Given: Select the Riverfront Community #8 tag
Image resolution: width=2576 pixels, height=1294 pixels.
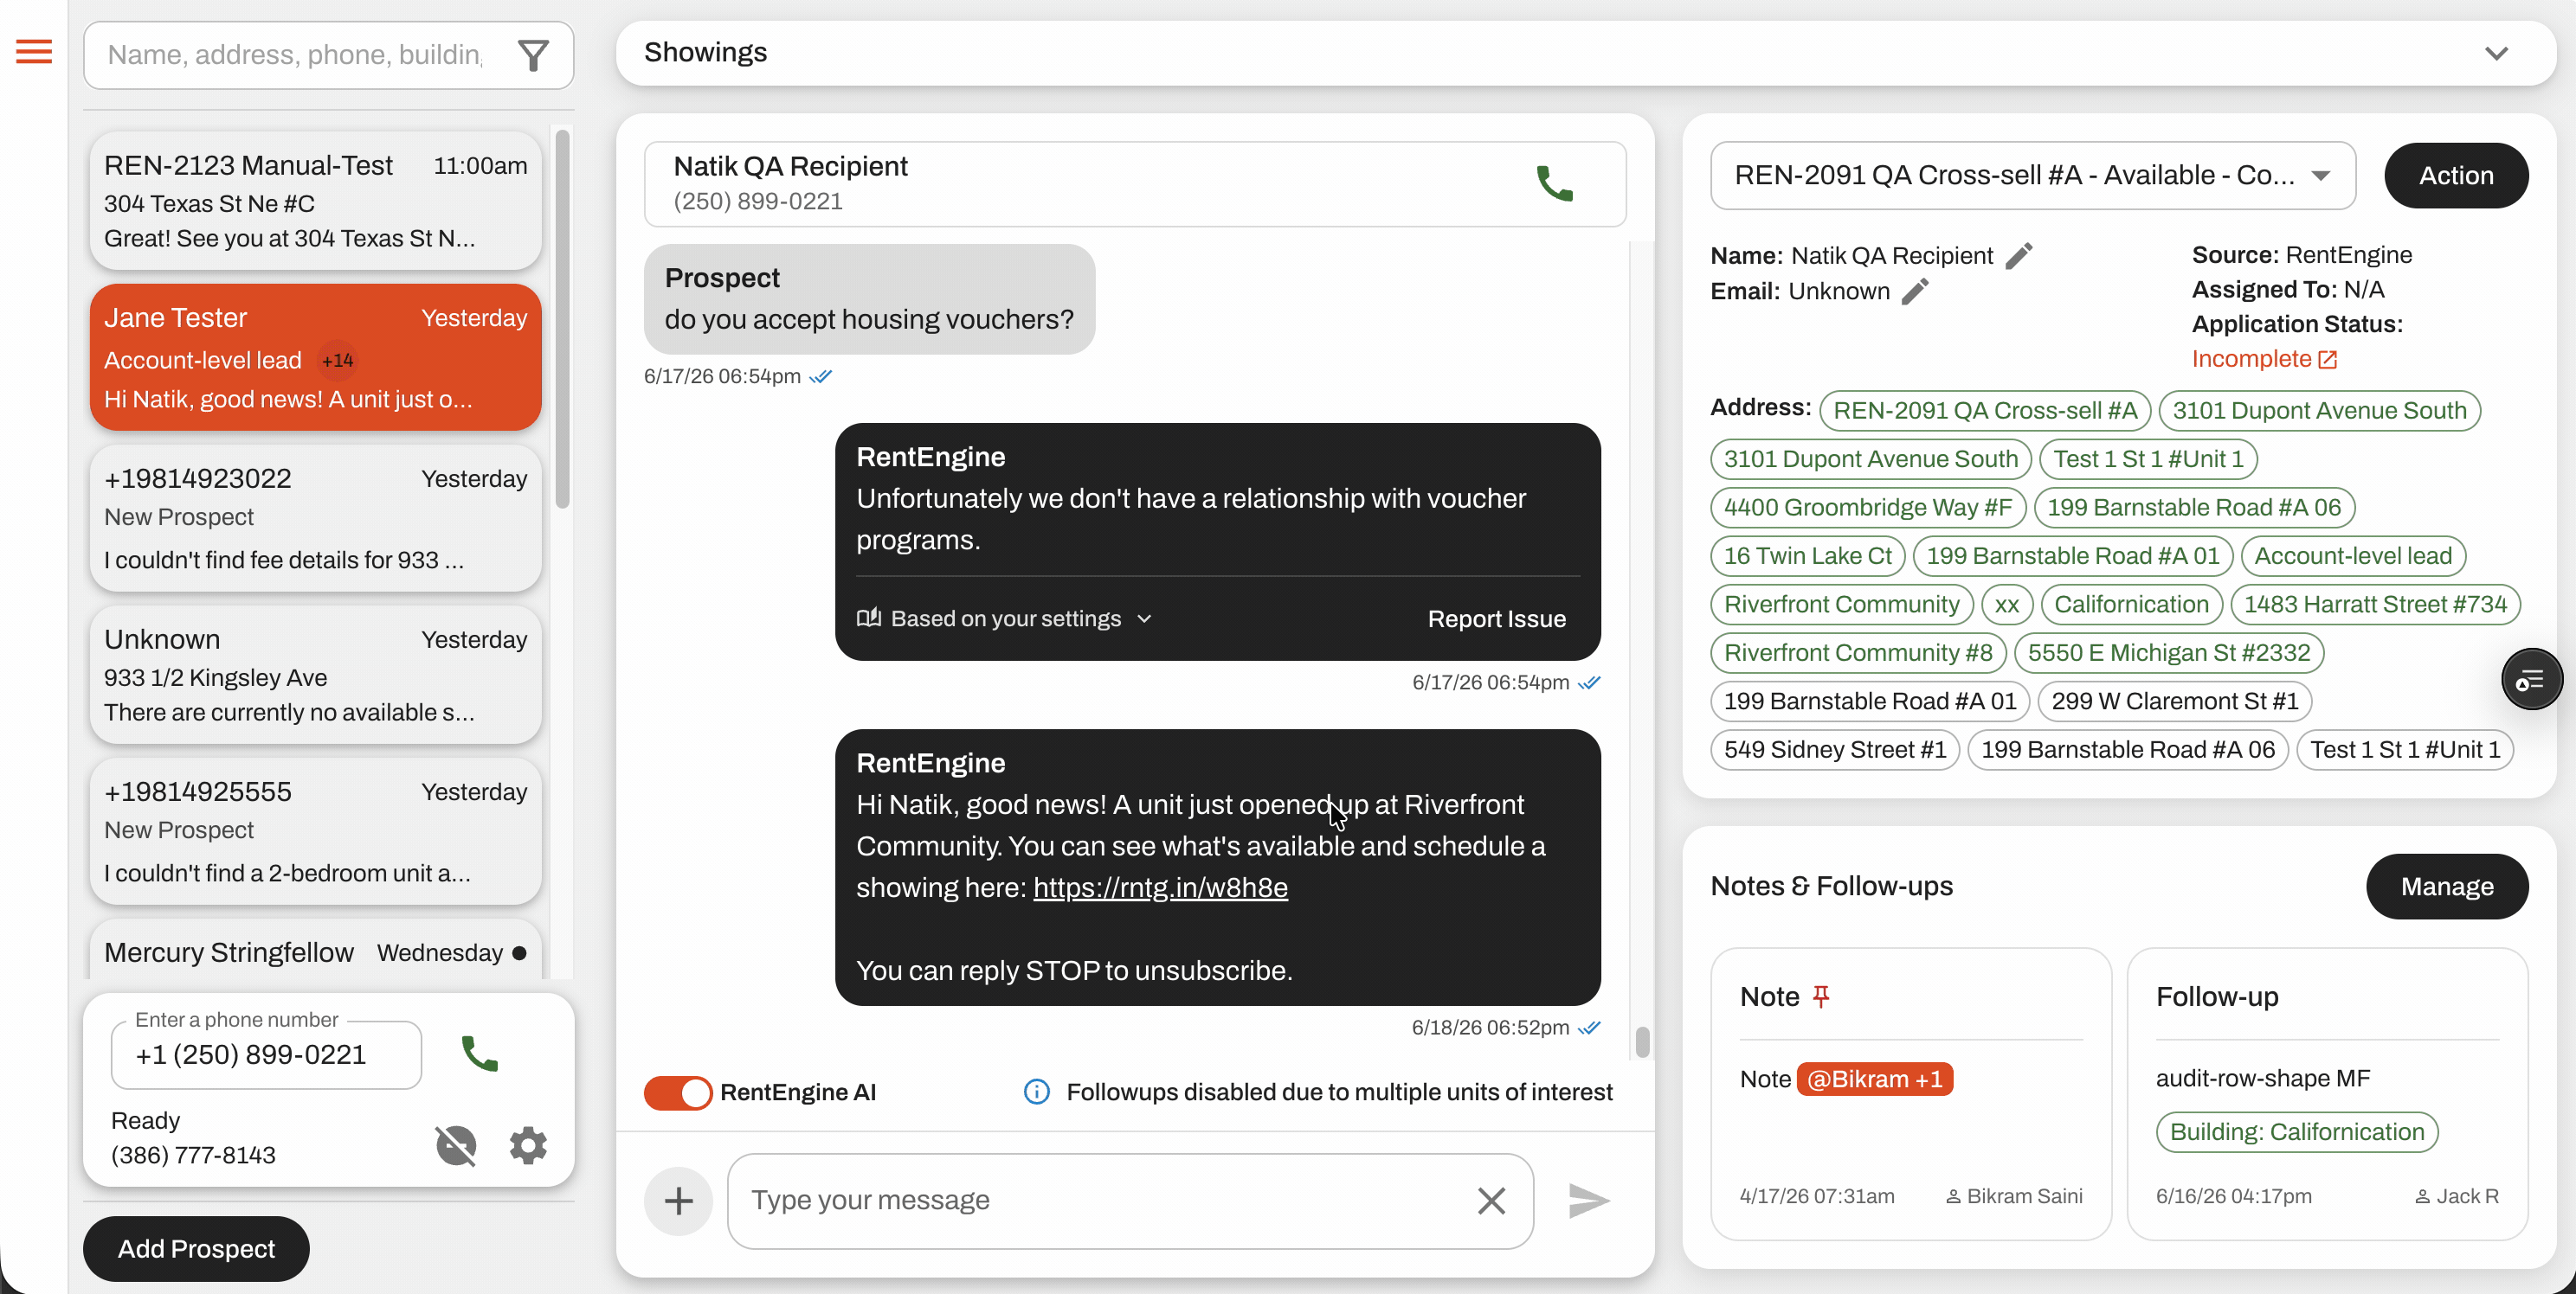Looking at the screenshot, I should 1858,654.
